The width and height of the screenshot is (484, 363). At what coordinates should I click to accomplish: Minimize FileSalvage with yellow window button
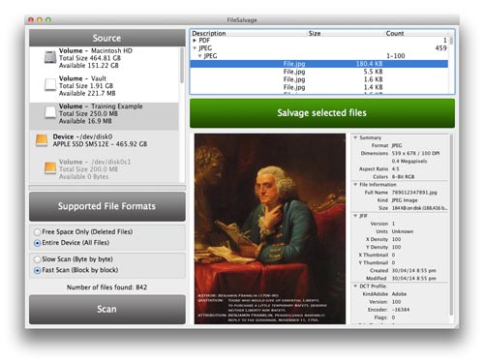(x=40, y=20)
